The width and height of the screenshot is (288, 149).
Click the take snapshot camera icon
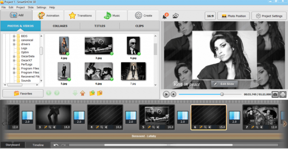pyautogui.click(x=275, y=94)
